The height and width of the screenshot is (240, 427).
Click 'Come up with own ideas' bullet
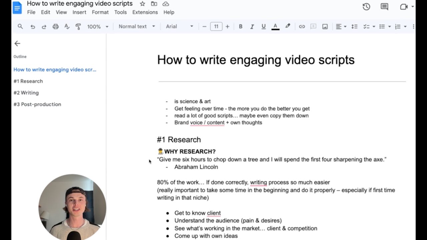206,236
